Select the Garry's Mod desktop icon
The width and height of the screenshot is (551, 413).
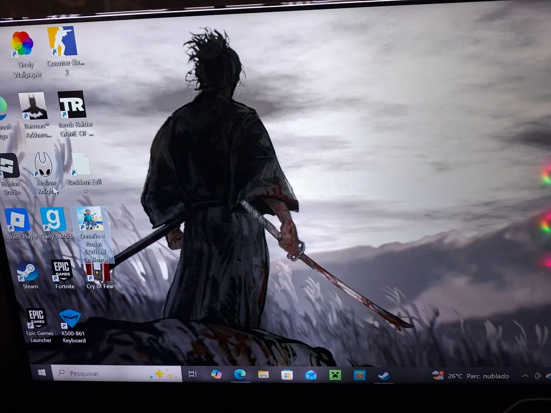click(x=55, y=223)
